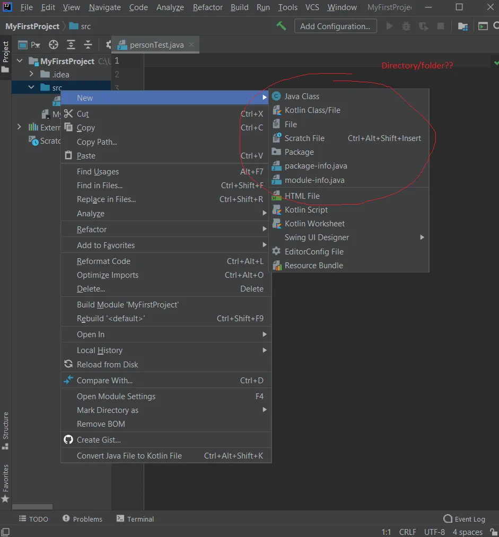Toggle the Favorites side panel tab

coord(5,483)
